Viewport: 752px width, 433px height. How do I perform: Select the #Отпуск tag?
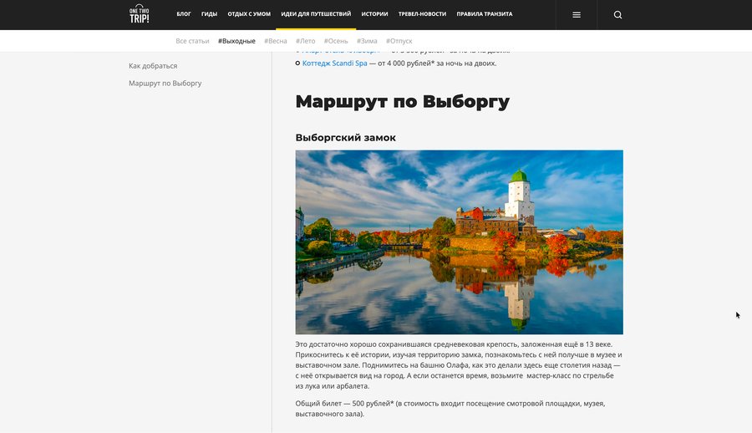(399, 41)
